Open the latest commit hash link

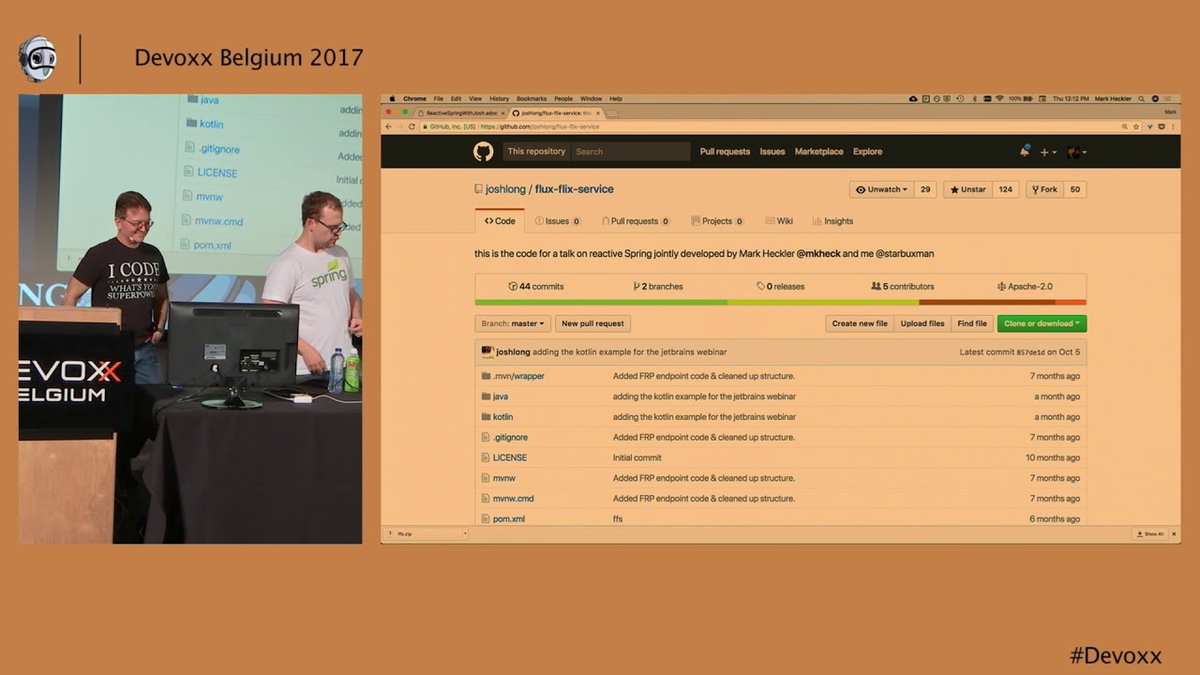pyautogui.click(x=1029, y=352)
